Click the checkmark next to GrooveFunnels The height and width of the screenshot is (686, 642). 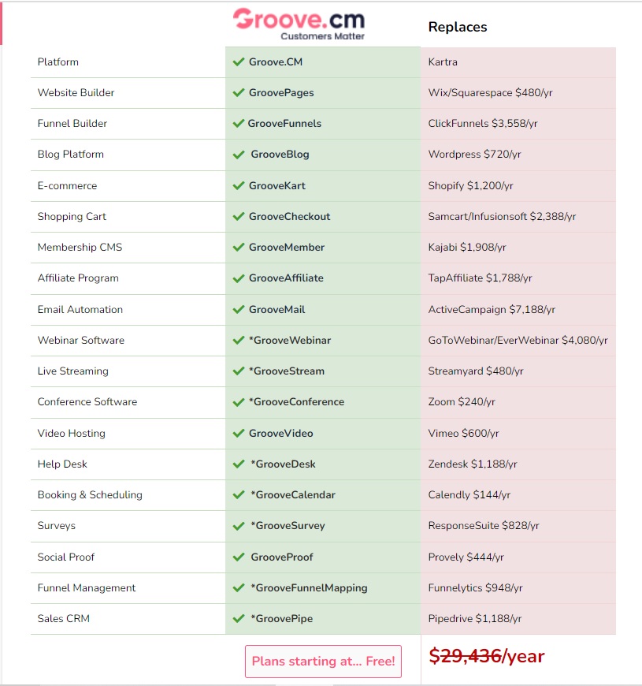(239, 124)
